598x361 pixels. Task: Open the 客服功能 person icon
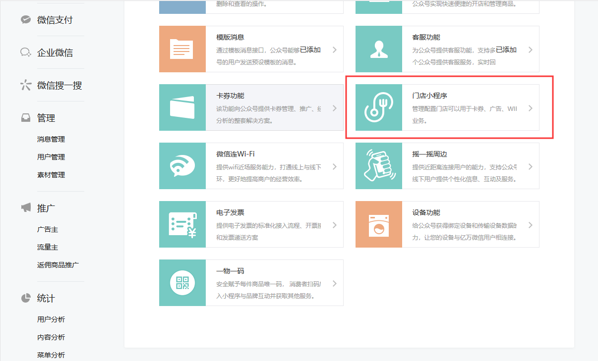pos(379,49)
